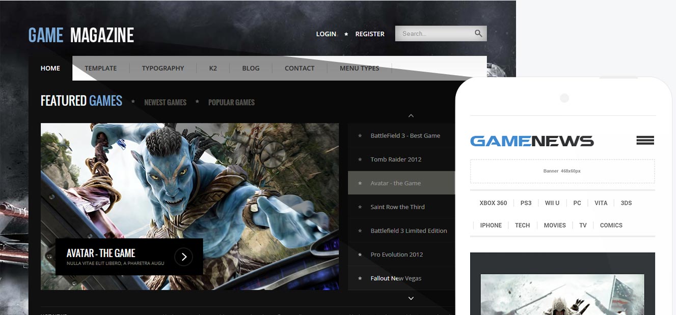Click the AVATAR - THE GAME caption title
The image size is (676, 315).
pyautogui.click(x=101, y=253)
